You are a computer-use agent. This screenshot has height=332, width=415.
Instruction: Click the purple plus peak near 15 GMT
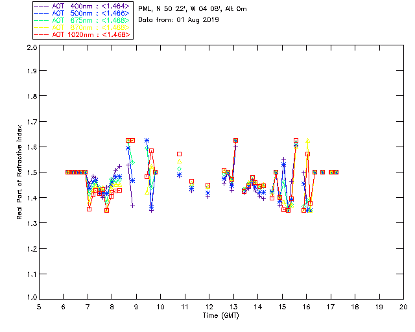click(x=284, y=160)
